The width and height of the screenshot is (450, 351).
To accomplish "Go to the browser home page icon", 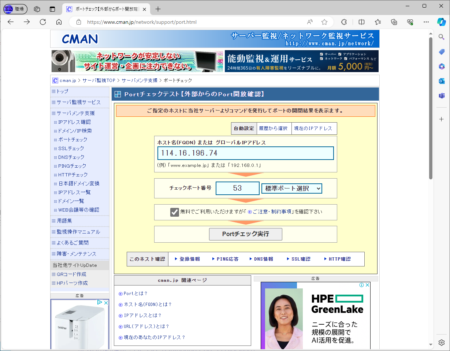I will (59, 22).
